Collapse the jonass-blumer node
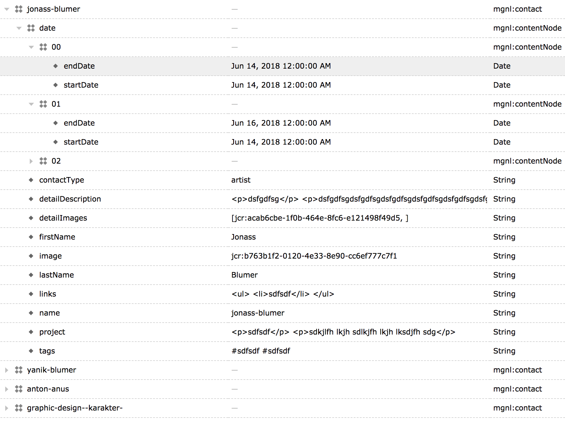565x424 pixels. pos(7,9)
